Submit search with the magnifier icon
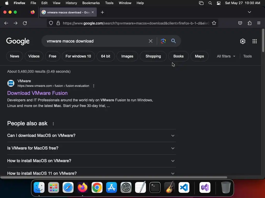This screenshot has width=265, height=198. tap(173, 41)
